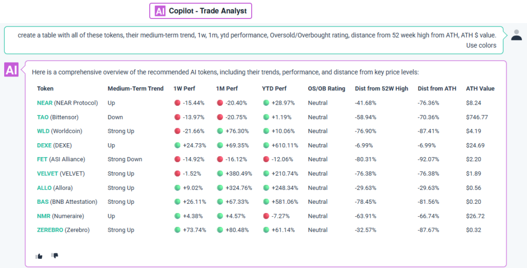
Task: Click the green dot beside +26.11%
Action: tap(178, 202)
